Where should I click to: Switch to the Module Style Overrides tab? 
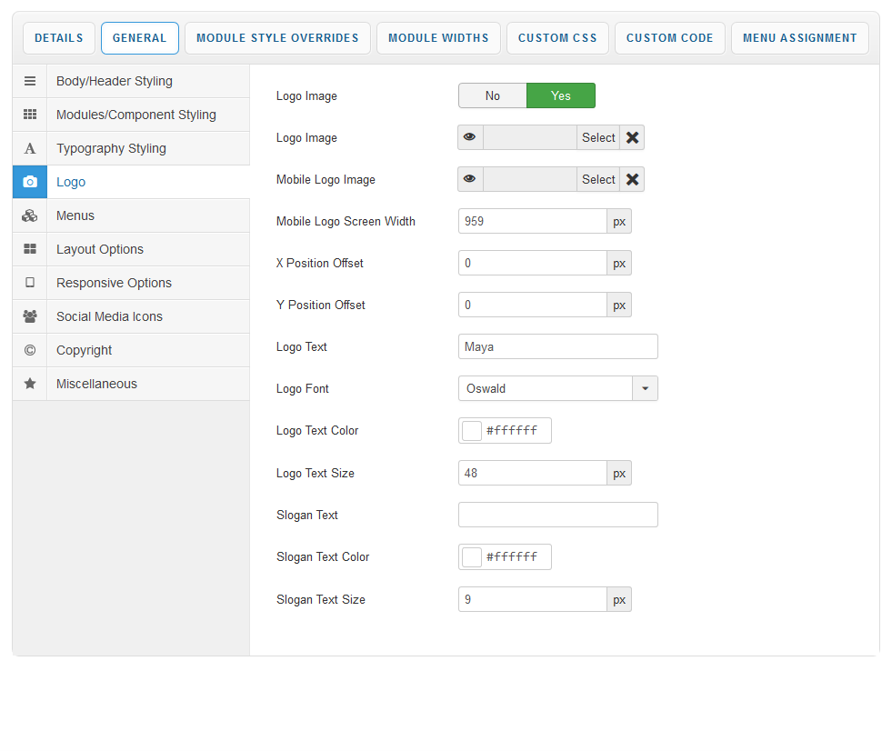pos(277,38)
